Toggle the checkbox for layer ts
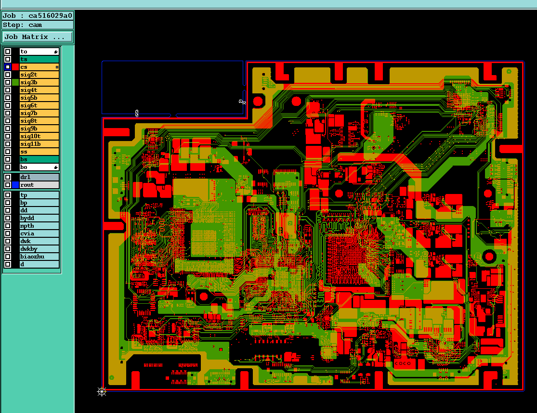The width and height of the screenshot is (537, 413). tap(8, 59)
